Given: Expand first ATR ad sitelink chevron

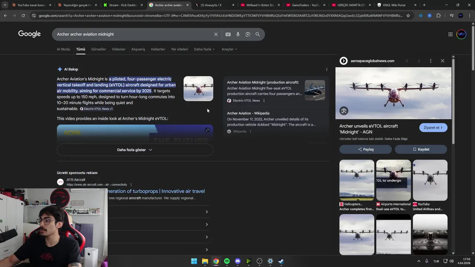Looking at the screenshot, I should pos(207,212).
